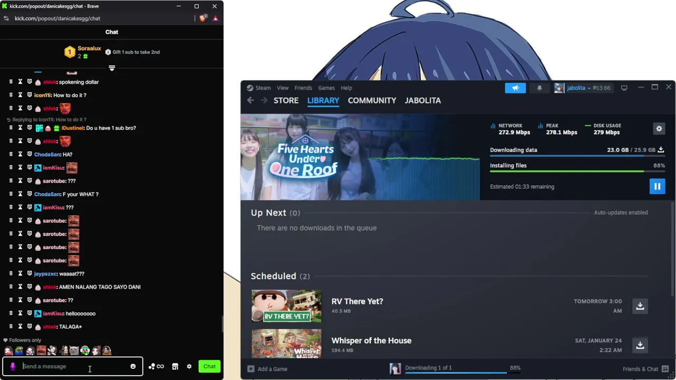
Task: Click Brave Shields icon in address bar
Action: coord(203,18)
